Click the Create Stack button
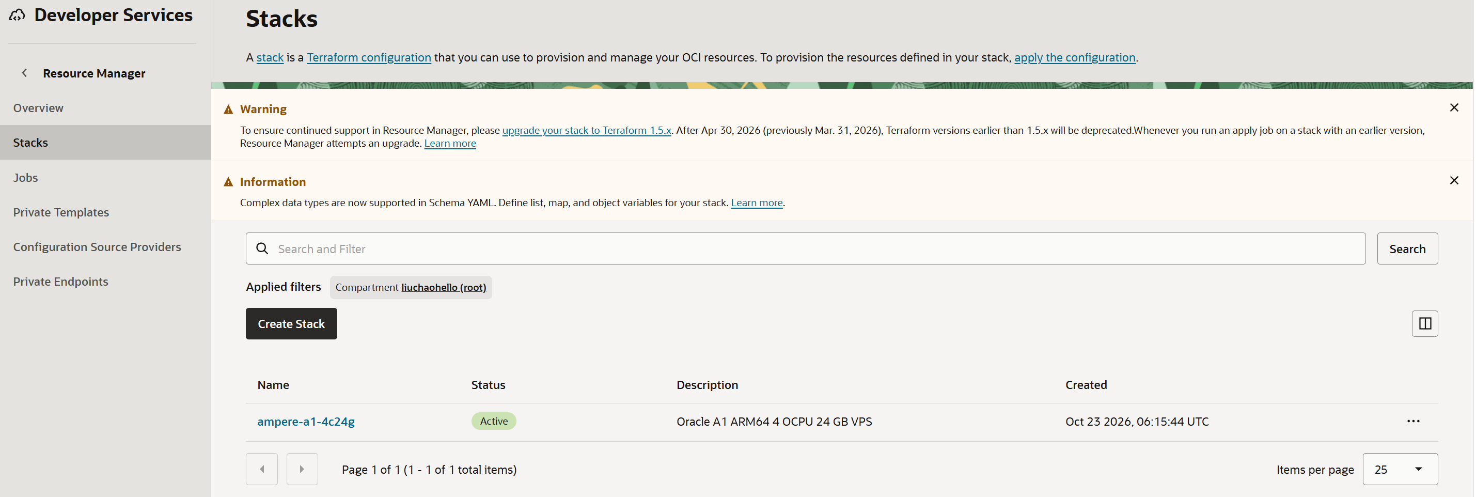 tap(291, 324)
